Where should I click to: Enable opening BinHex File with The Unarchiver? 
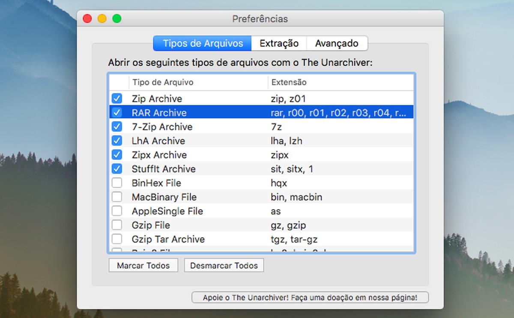pos(117,183)
